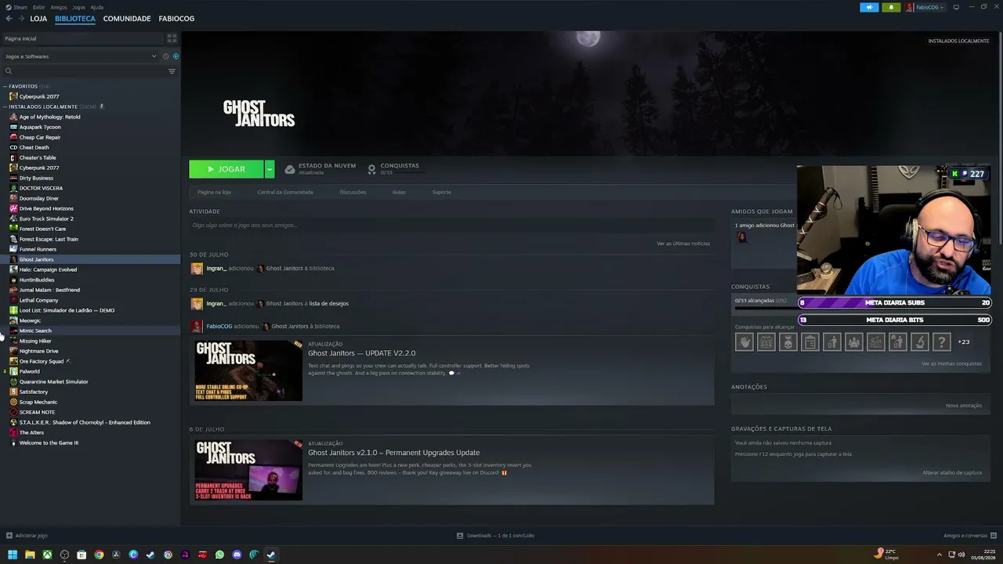Open the Amigos menu

(59, 7)
